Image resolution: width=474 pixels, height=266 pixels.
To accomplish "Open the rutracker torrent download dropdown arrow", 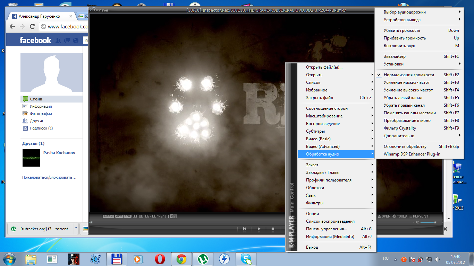I will coord(75,229).
